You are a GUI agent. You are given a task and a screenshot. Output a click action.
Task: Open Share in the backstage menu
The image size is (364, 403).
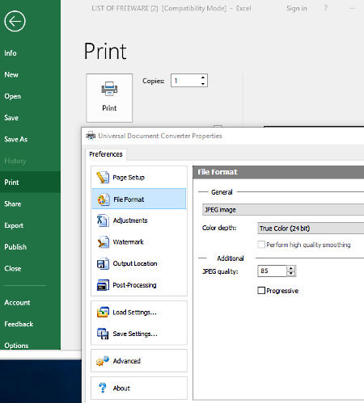(30, 204)
